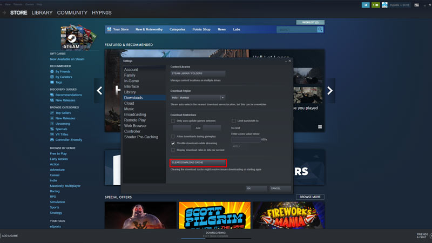Image resolution: width=432 pixels, height=243 pixels.
Task: Select Cloud settings category
Action: click(129, 103)
